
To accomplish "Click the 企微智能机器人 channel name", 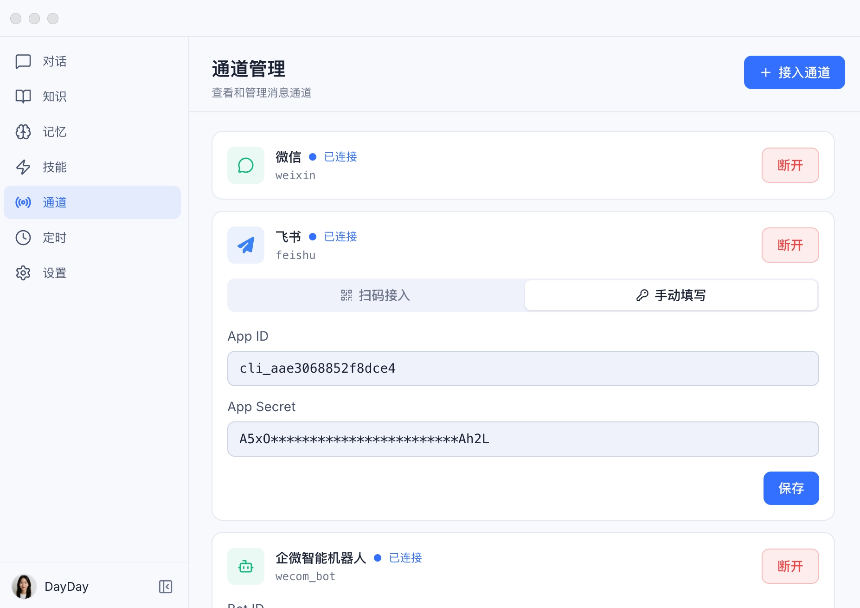I will pos(321,558).
